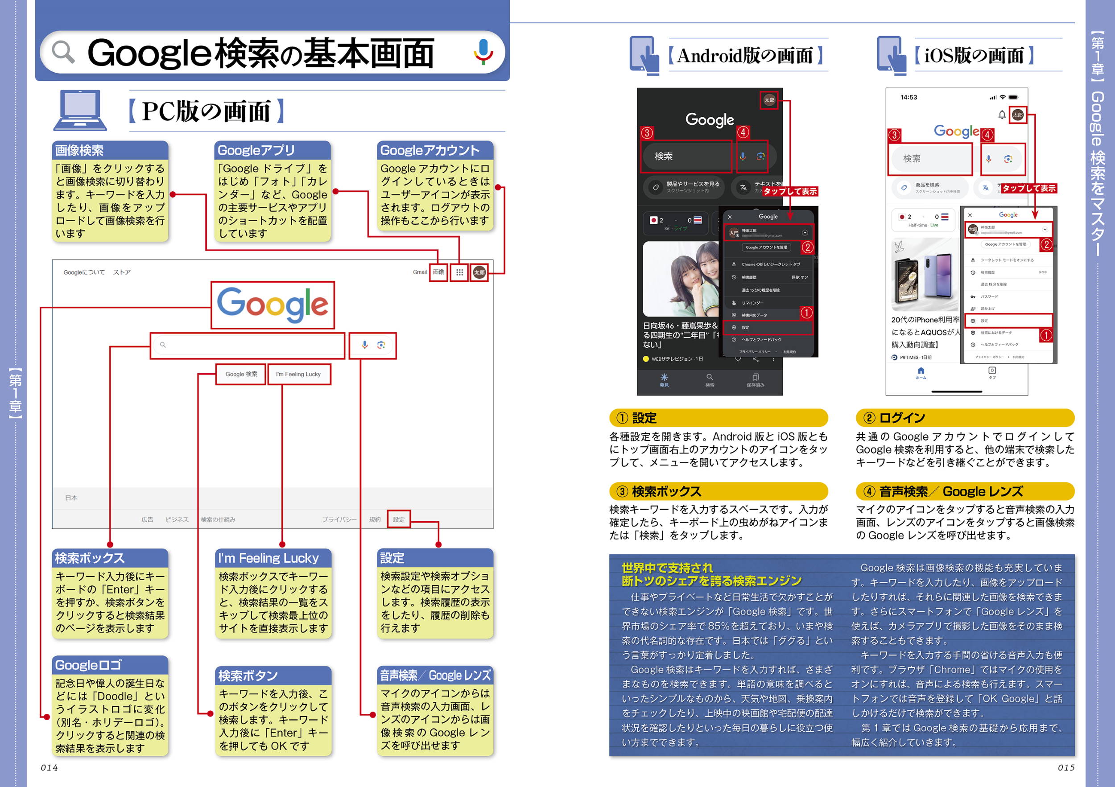Tap the 太郎 avatar on iOS screen
Screen dimensions: 1115x787
pyautogui.click(x=1017, y=115)
